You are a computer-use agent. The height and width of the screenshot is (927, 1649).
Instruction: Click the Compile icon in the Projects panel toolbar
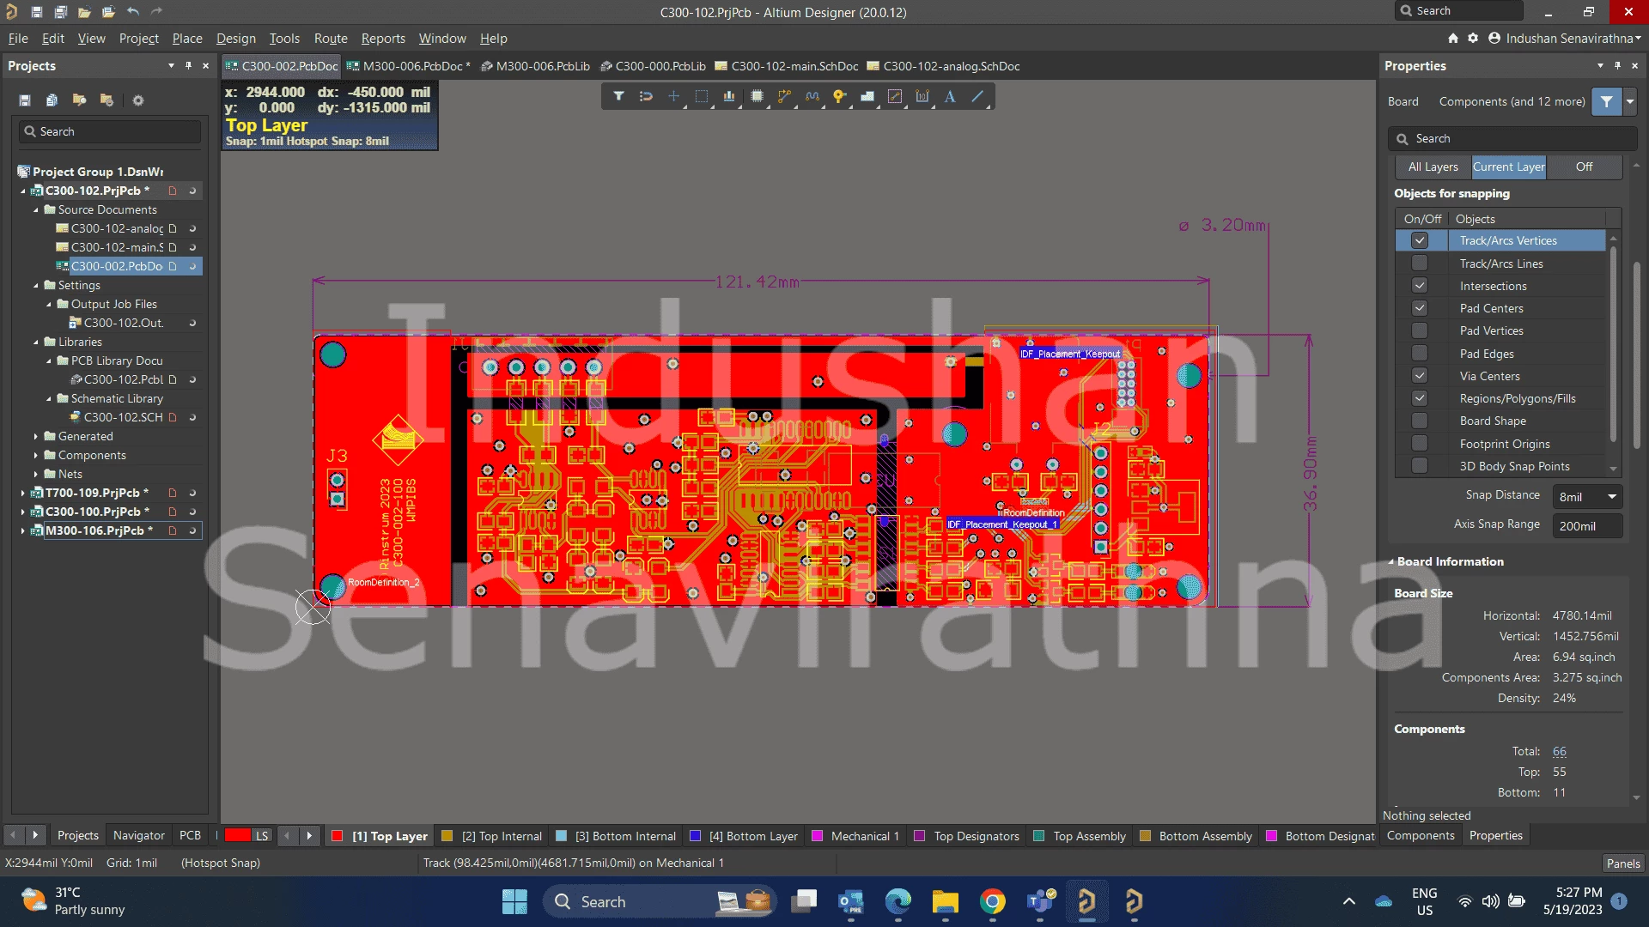[52, 100]
